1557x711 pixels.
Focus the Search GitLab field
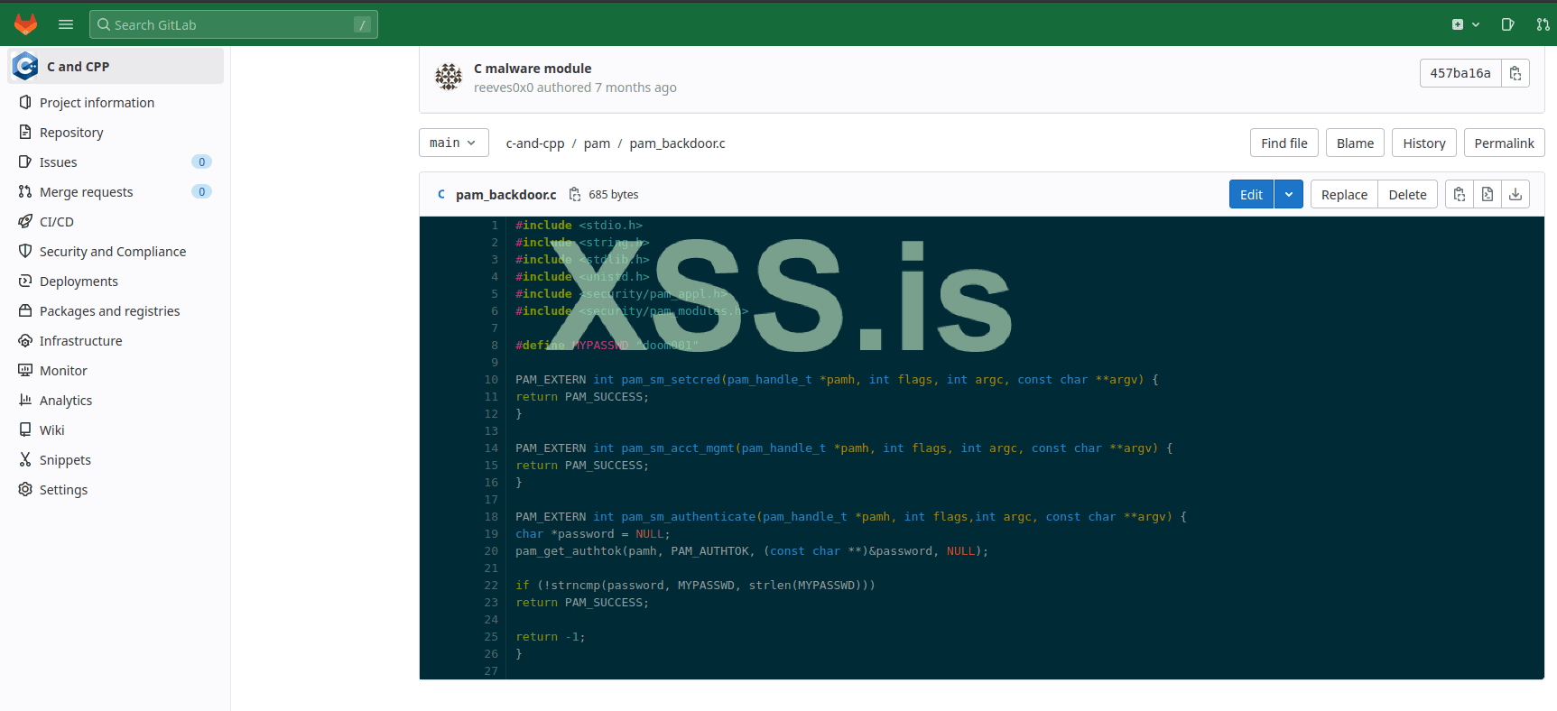(x=234, y=24)
